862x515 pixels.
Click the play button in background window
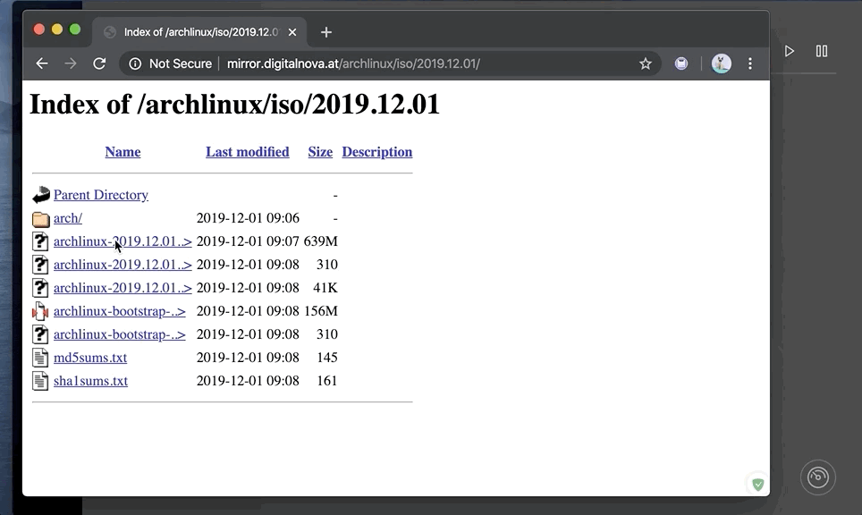click(789, 51)
